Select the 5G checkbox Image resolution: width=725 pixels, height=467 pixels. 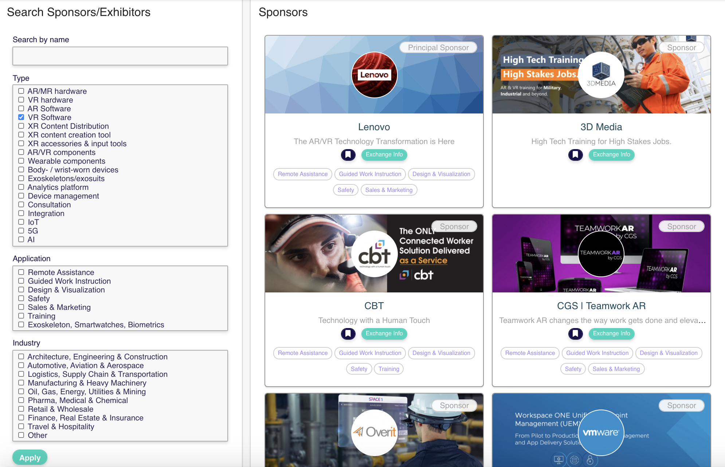tap(21, 231)
